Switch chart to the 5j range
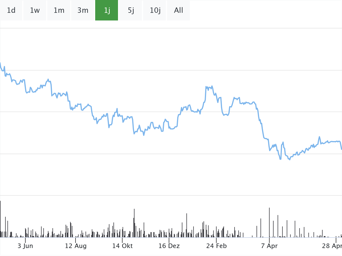342x256 pixels. point(131,11)
